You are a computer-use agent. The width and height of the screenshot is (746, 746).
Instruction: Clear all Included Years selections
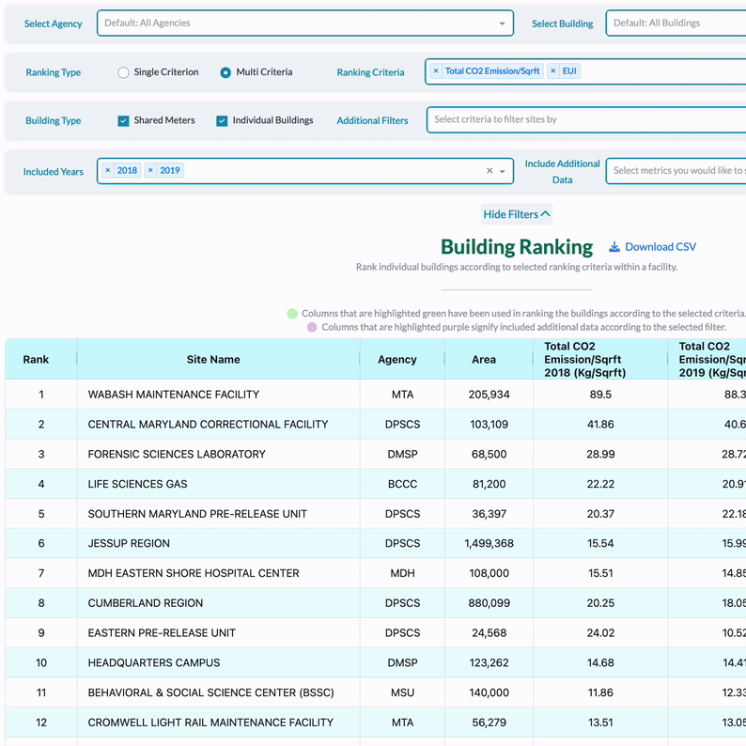(489, 171)
